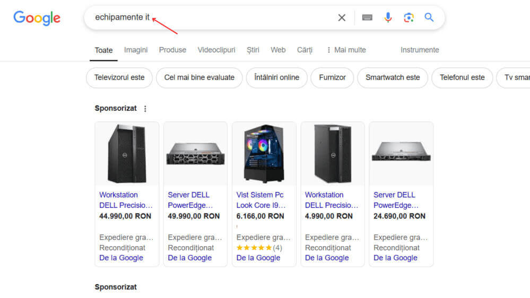Select the 'Telefonul este' chip
Image resolution: width=530 pixels, height=298 pixels.
pos(462,78)
